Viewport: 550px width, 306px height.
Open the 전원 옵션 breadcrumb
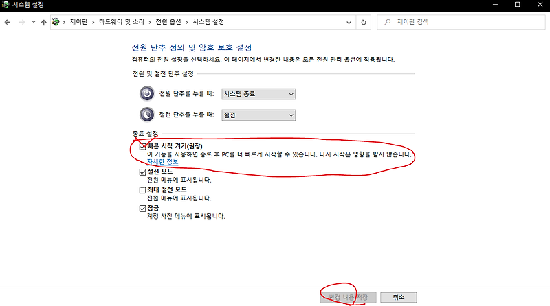(168, 22)
